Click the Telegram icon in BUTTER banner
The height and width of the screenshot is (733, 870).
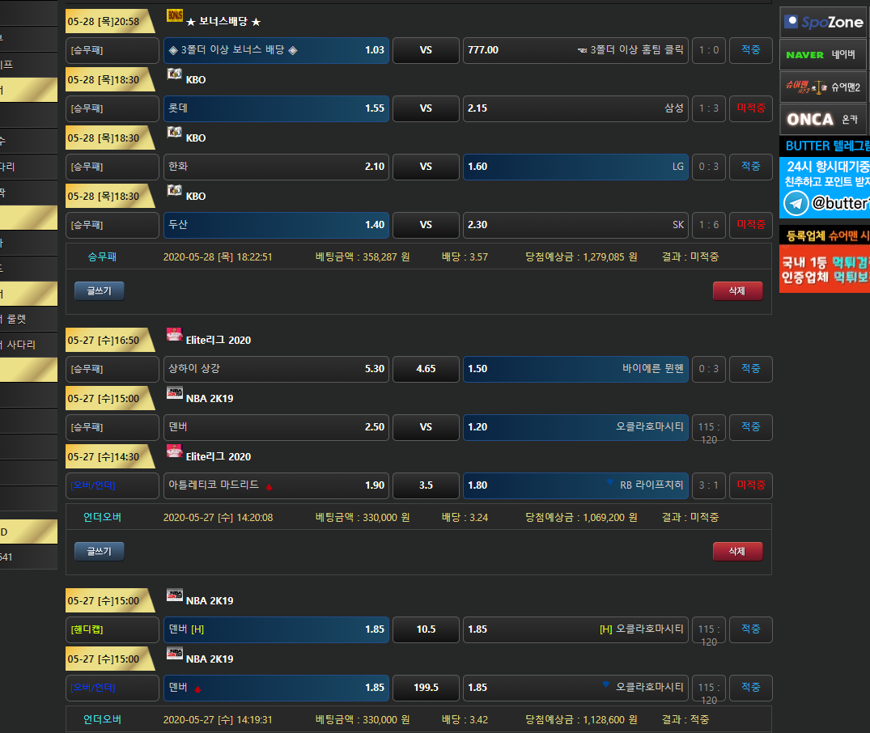click(x=796, y=203)
